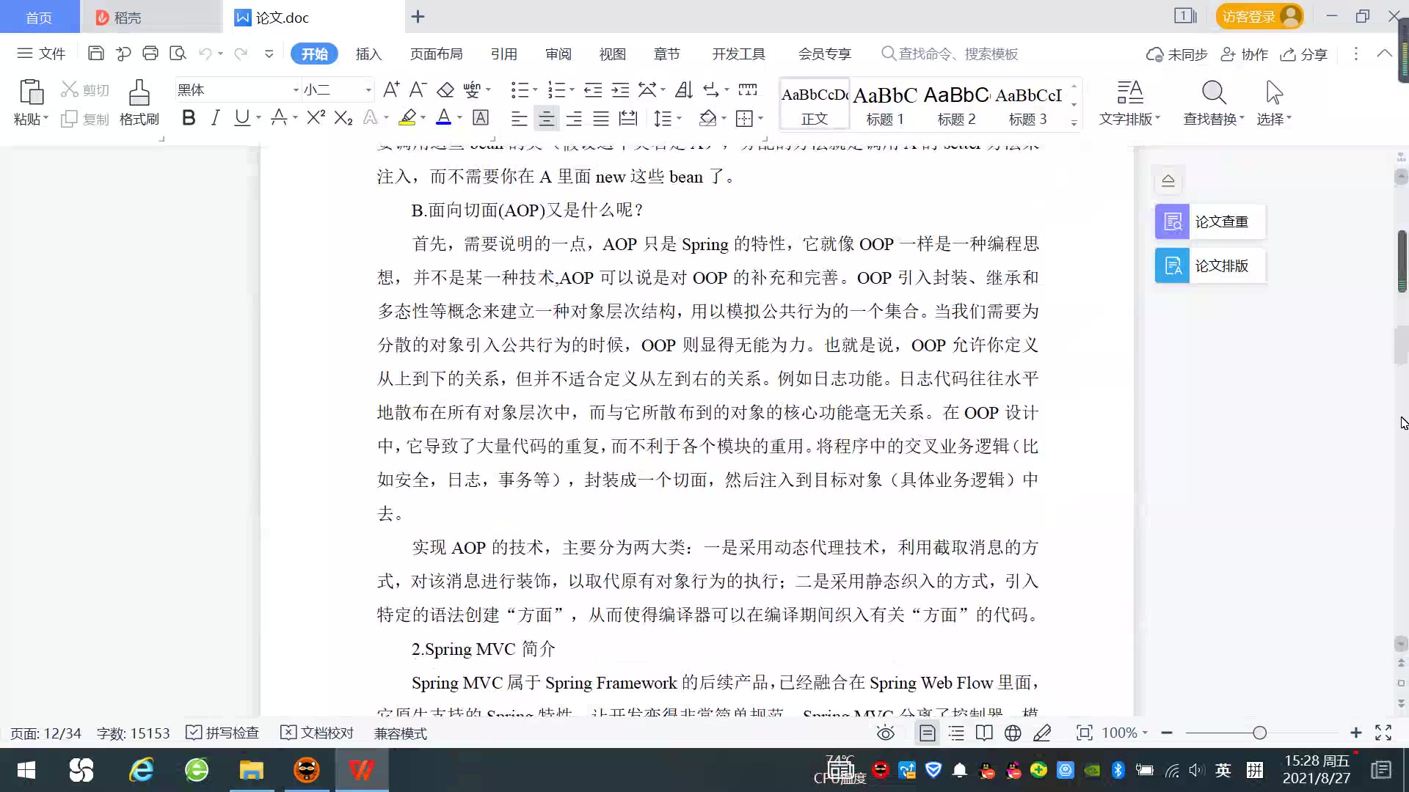
Task: Toggle Eye Protection mode in status bar
Action: pyautogui.click(x=886, y=733)
